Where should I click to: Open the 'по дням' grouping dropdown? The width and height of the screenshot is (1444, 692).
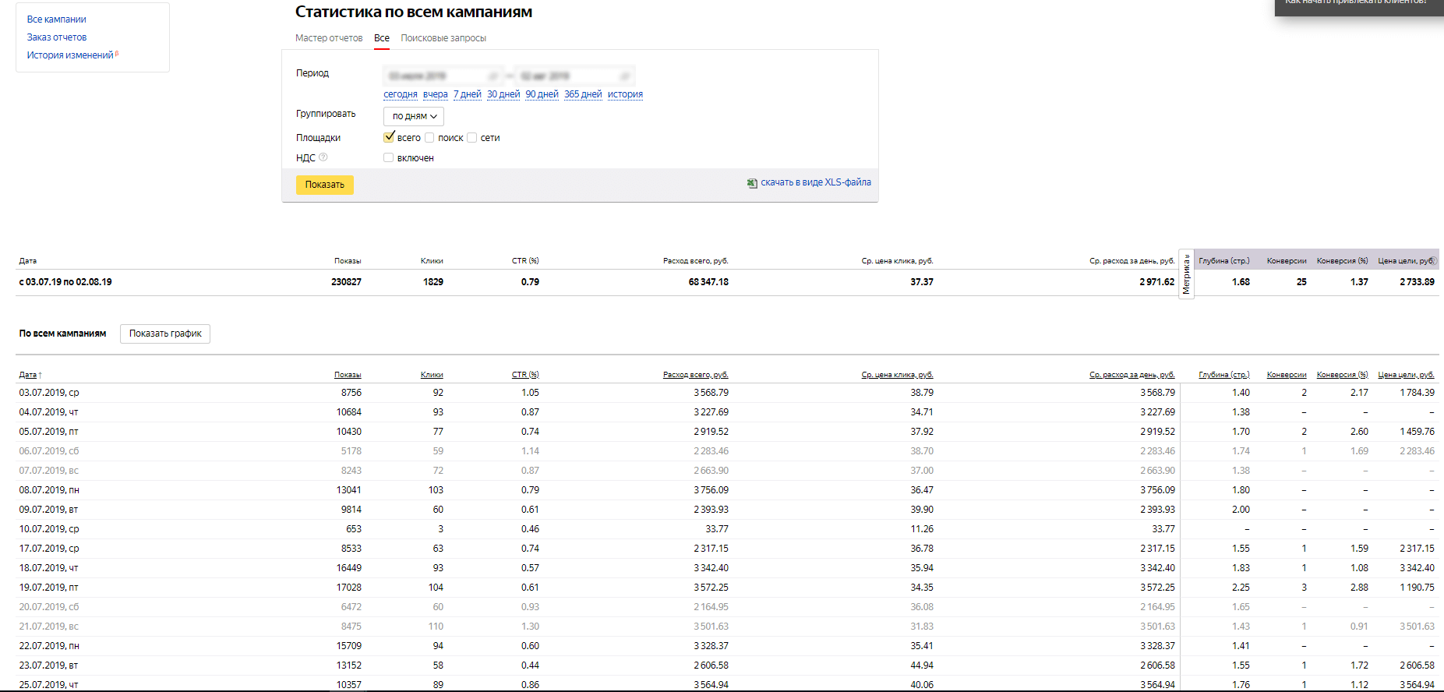coord(414,116)
